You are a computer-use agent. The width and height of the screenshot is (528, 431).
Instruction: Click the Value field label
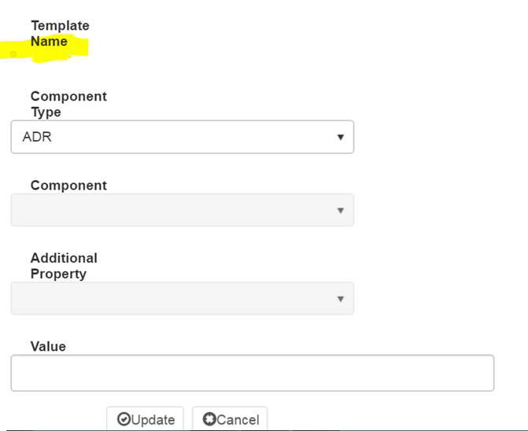tap(48, 346)
